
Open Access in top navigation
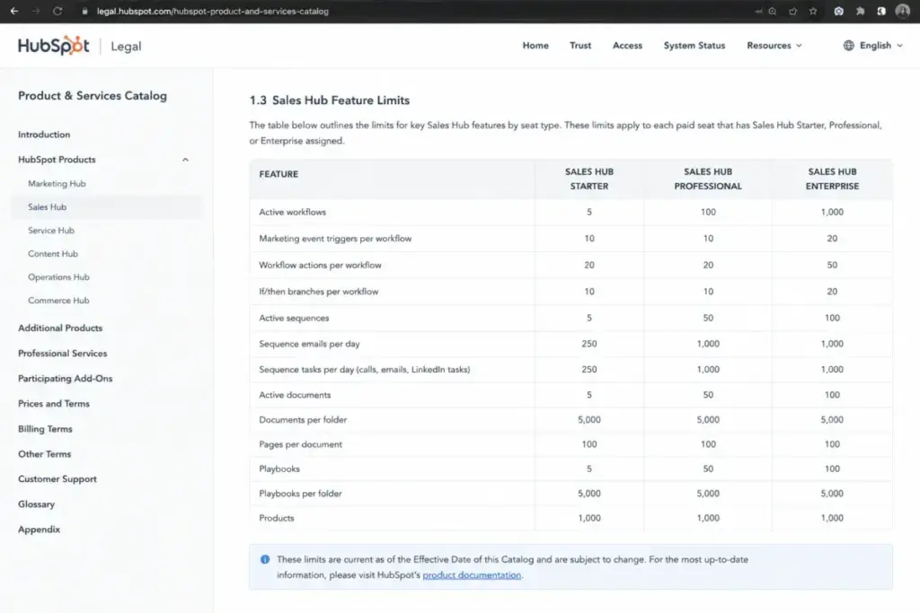click(x=627, y=45)
